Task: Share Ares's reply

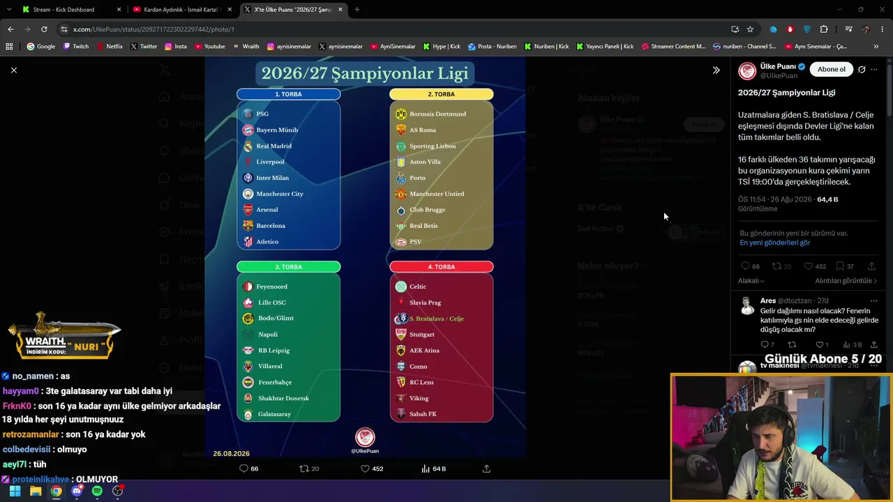Action: pos(873,344)
